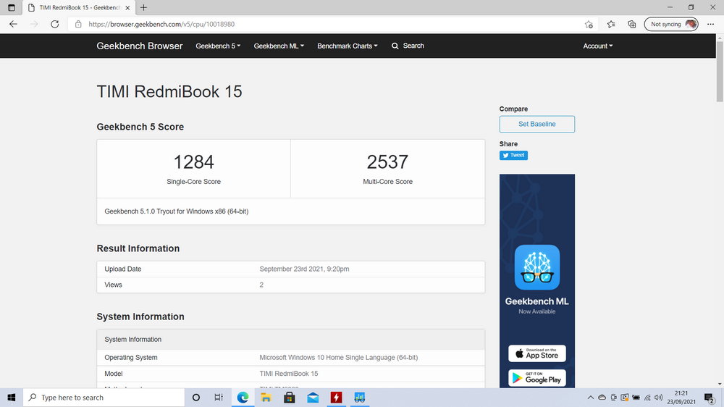Viewport: 724px width, 407px height.
Task: Select the Geekbench 5.1.0 Tryout version text
Action: [x=177, y=211]
